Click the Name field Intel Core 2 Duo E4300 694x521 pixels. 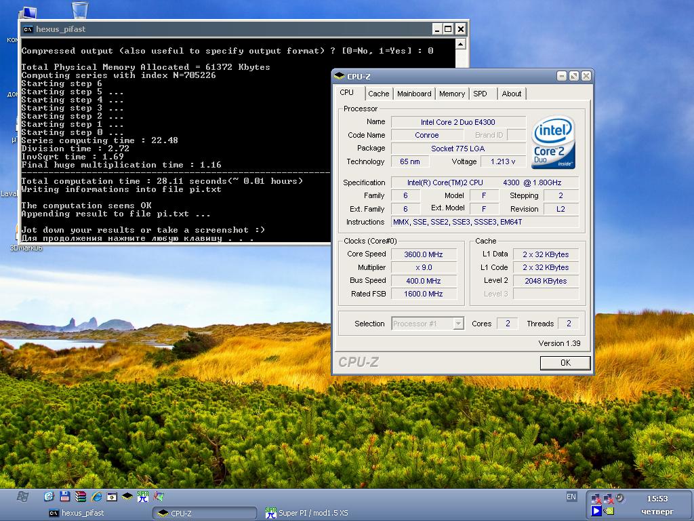pos(458,122)
